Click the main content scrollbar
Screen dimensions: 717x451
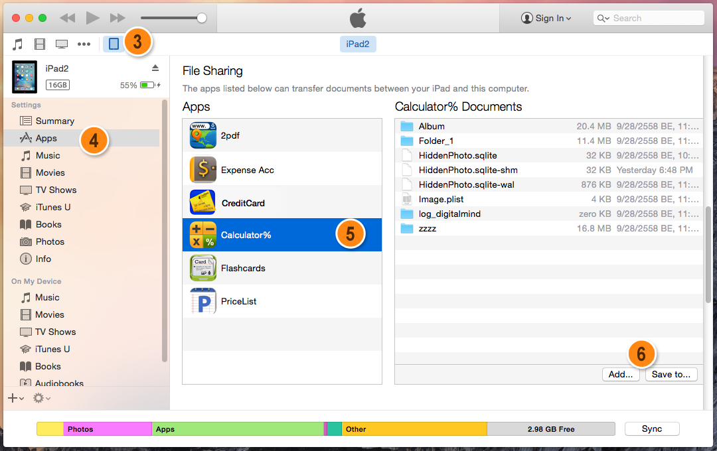pyautogui.click(x=709, y=254)
